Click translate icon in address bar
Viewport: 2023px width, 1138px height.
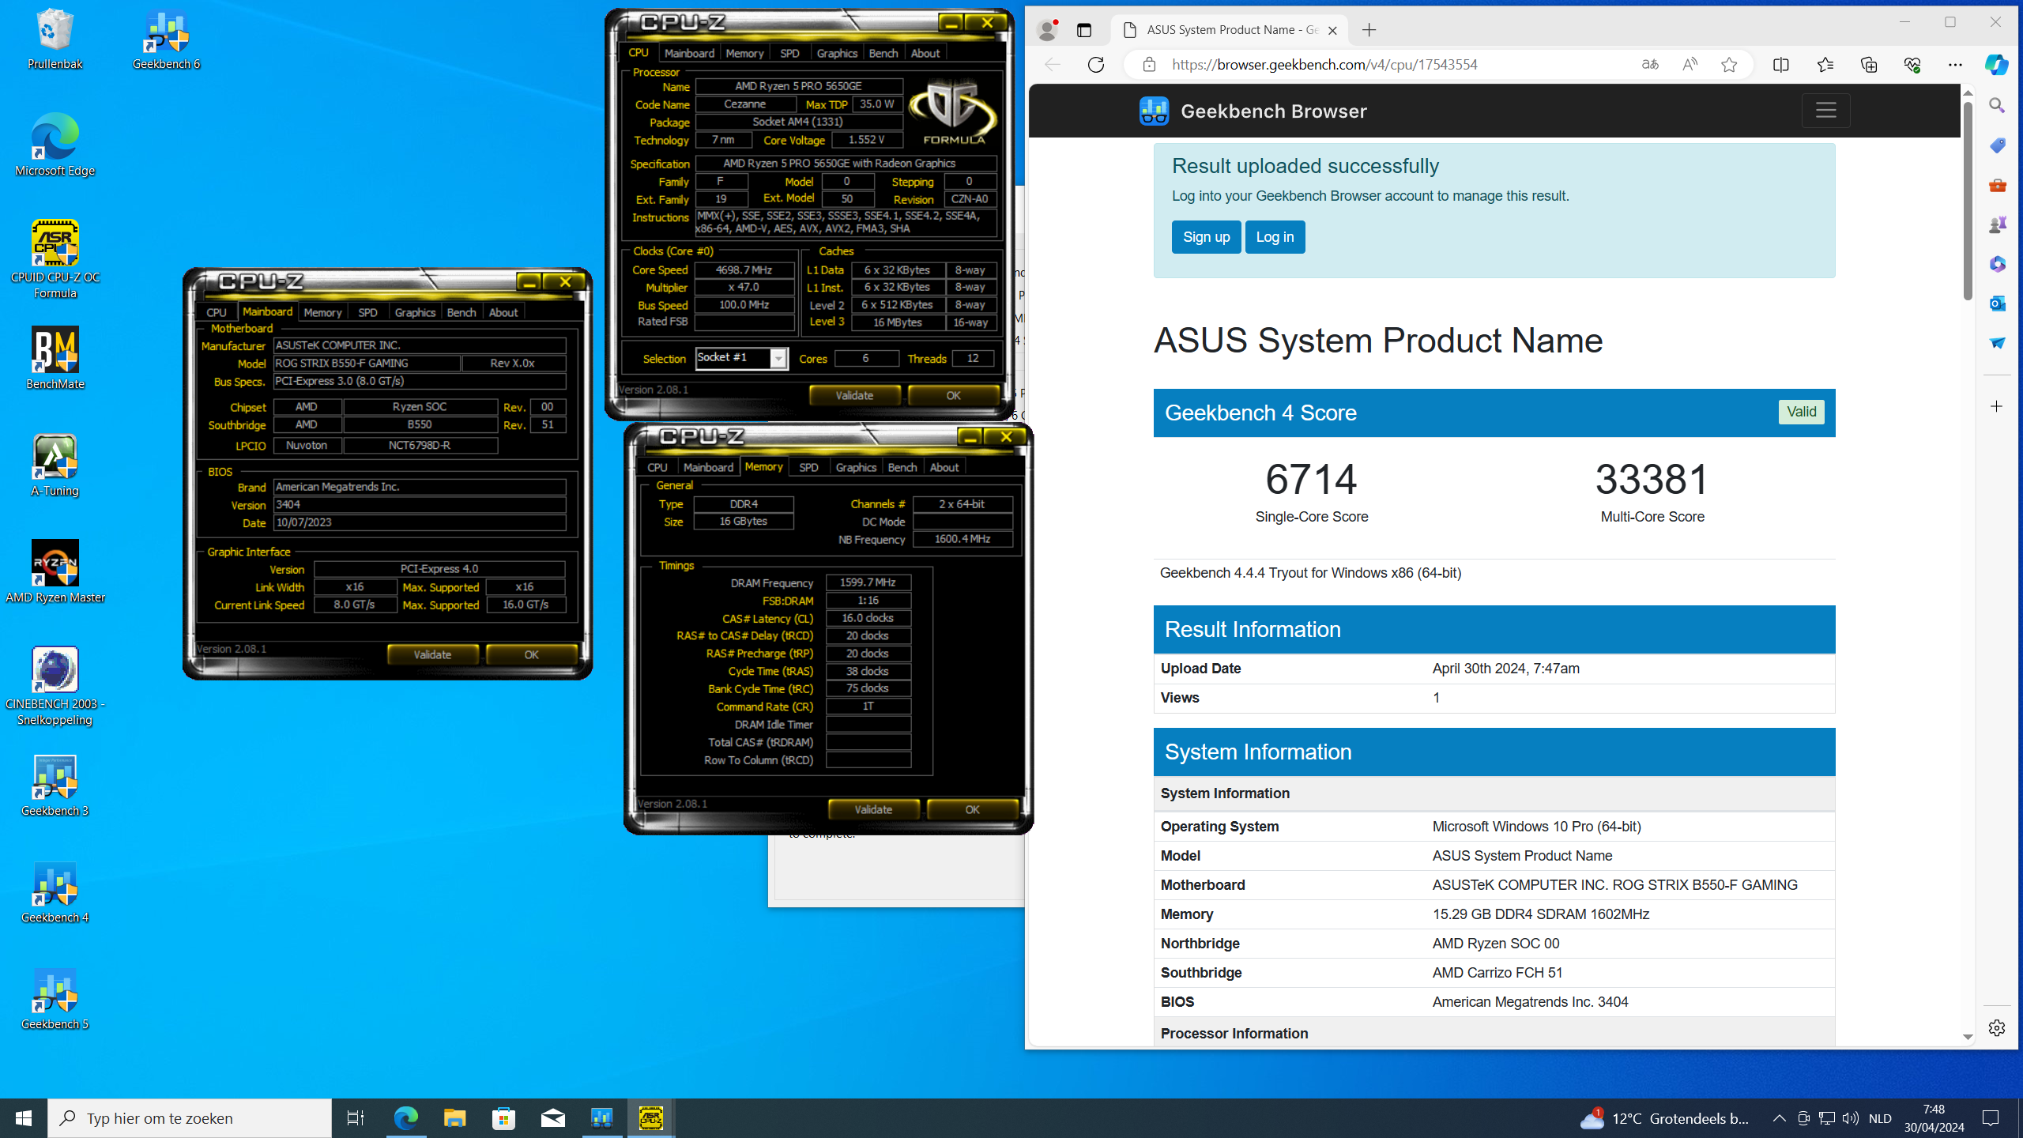pos(1650,65)
